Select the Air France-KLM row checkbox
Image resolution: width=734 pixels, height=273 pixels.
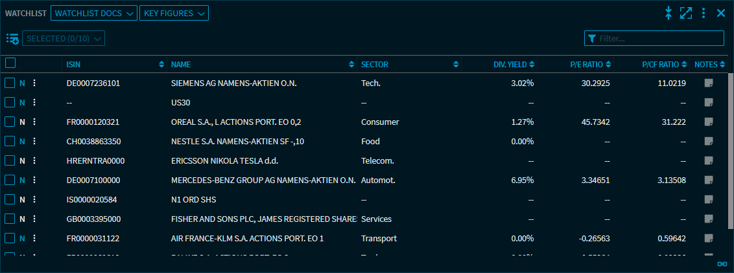point(10,238)
